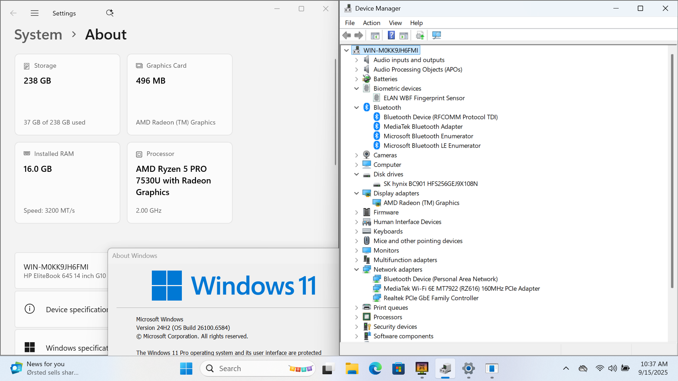The image size is (678, 381).
Task: Open the Graphics Card info card
Action: coord(180,95)
